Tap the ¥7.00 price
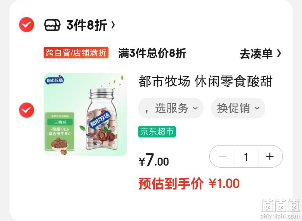The height and width of the screenshot is (221, 302). click(154, 160)
